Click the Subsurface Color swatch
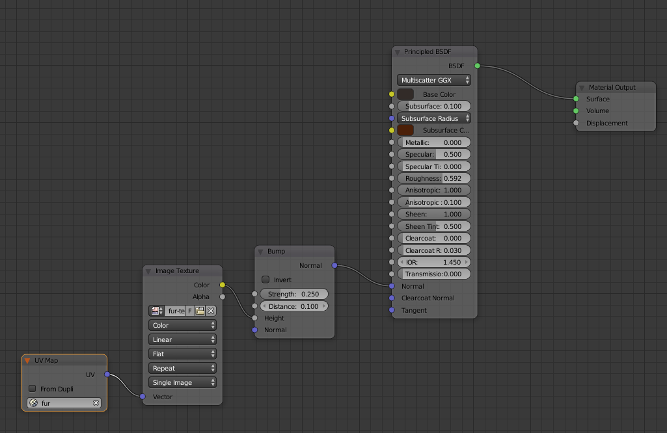Viewport: 667px width, 433px height. pos(405,130)
